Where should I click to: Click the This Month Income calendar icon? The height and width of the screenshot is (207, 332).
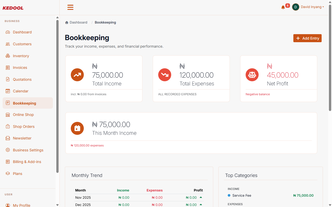click(77, 128)
